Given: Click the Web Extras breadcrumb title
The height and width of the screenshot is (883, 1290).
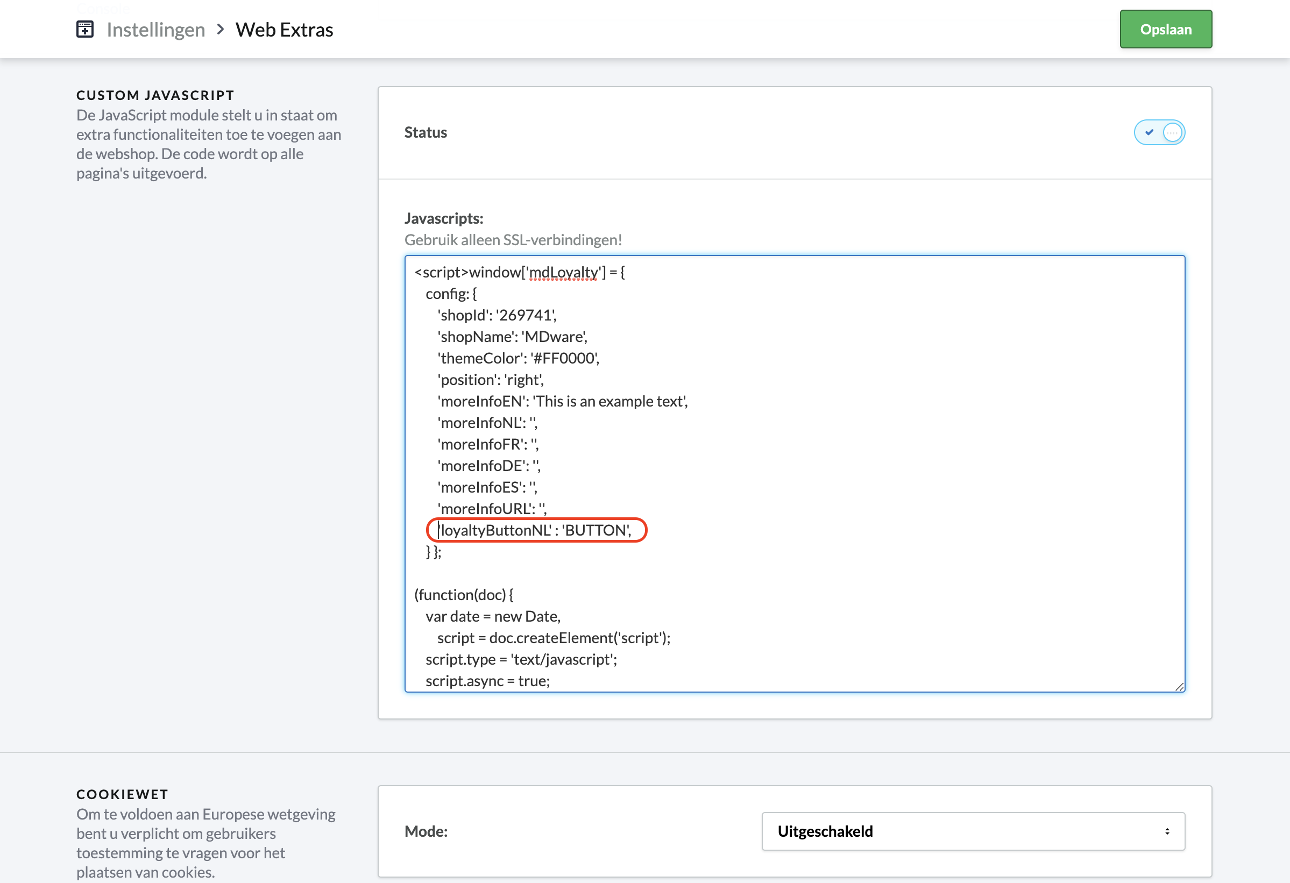Looking at the screenshot, I should click(284, 30).
